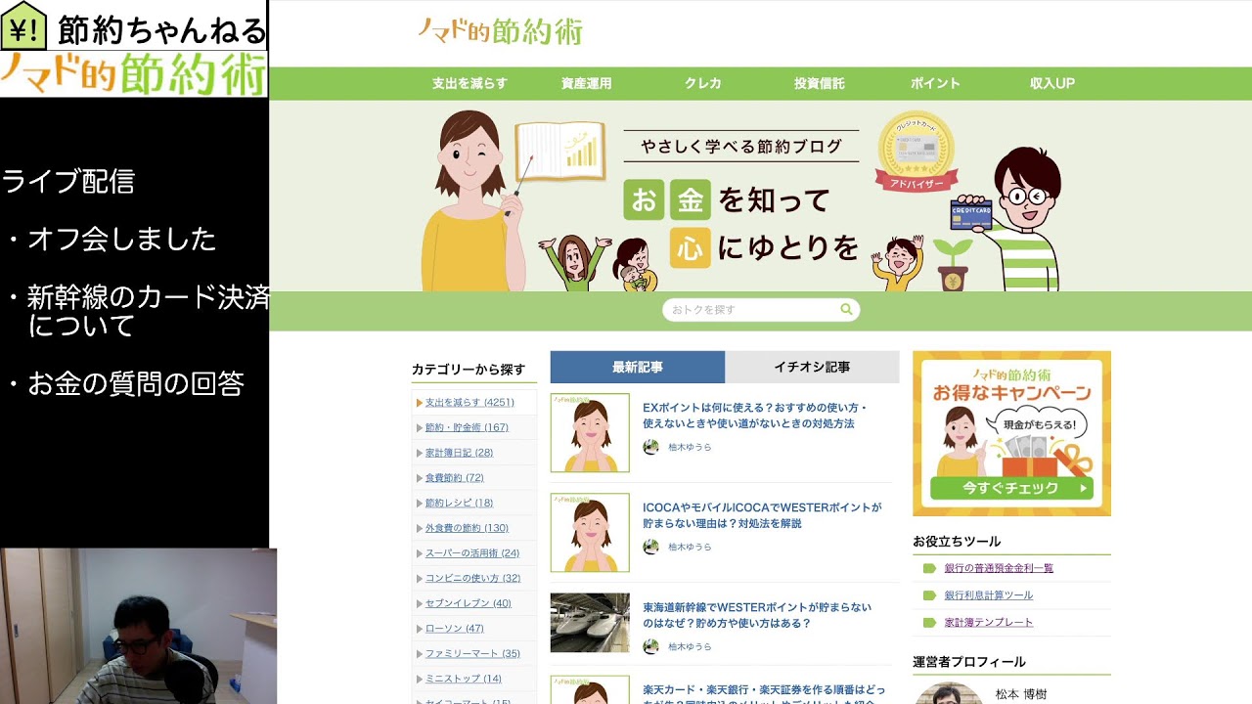Switch to the 最新記事 tab

[x=638, y=367]
